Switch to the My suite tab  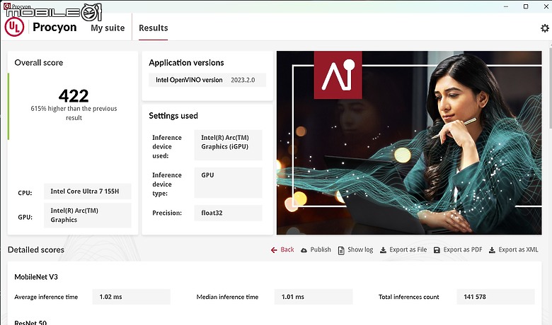tap(108, 28)
